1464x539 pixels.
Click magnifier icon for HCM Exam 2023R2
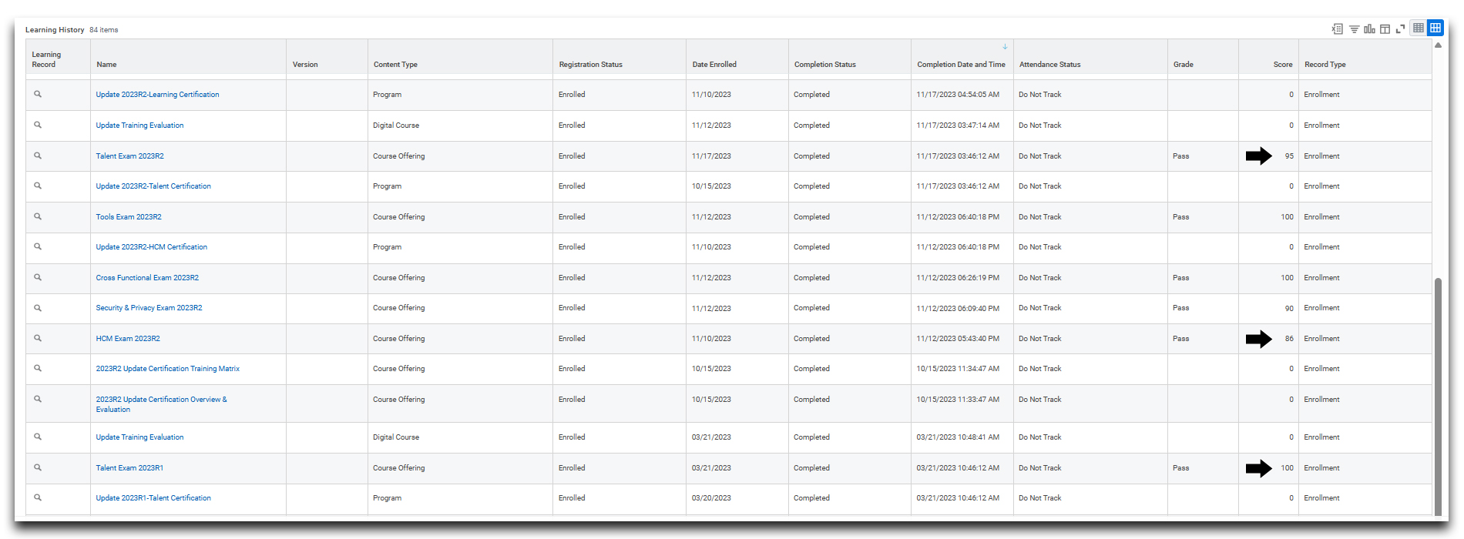click(38, 338)
